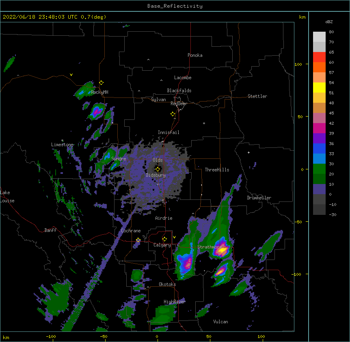Viewport: 350px width, 342px height.
Task: Select the radar site diamond between Olds and Didsbury
Action: click(x=158, y=169)
